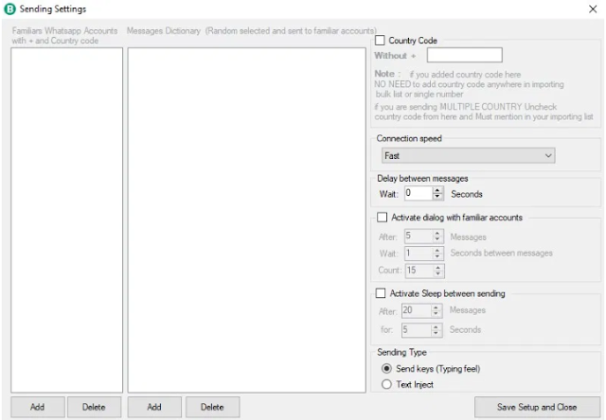Decrease Sleep for seconds value
The width and height of the screenshot is (606, 420).
(436, 334)
